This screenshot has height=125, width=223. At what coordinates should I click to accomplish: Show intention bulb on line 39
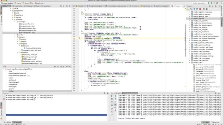pyautogui.click(x=79, y=38)
